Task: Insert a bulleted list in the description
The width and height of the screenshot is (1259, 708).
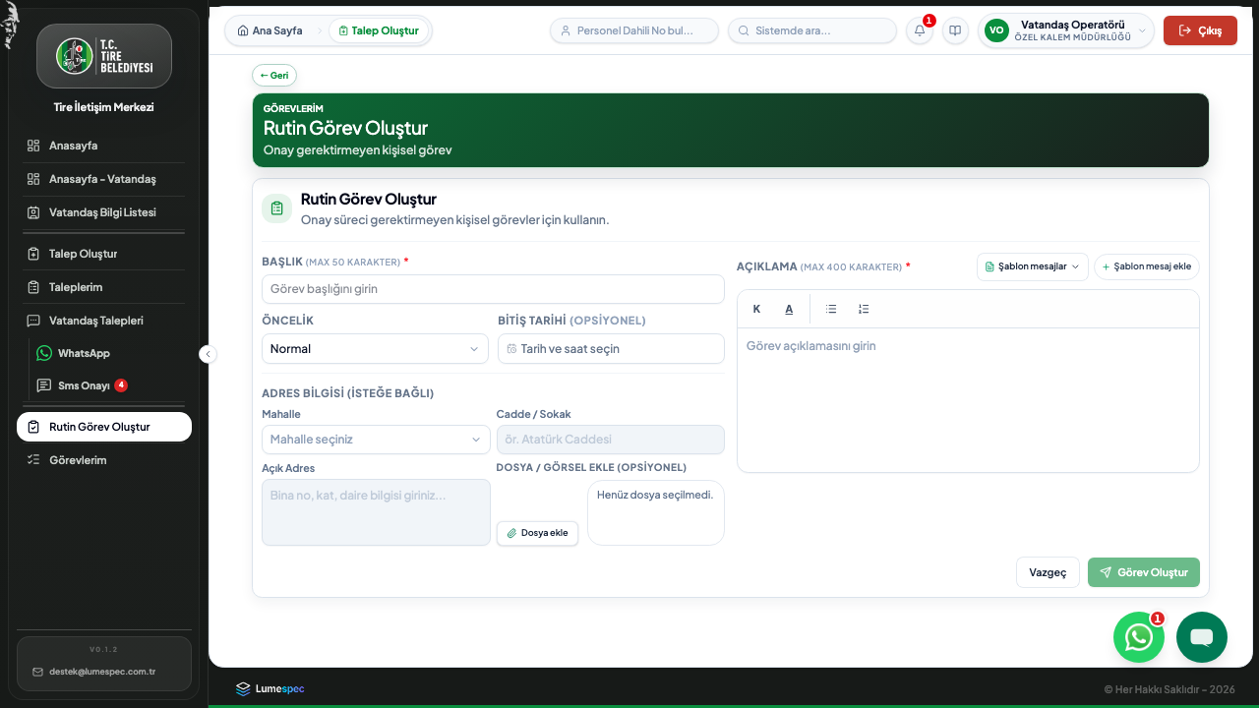Action: click(831, 309)
